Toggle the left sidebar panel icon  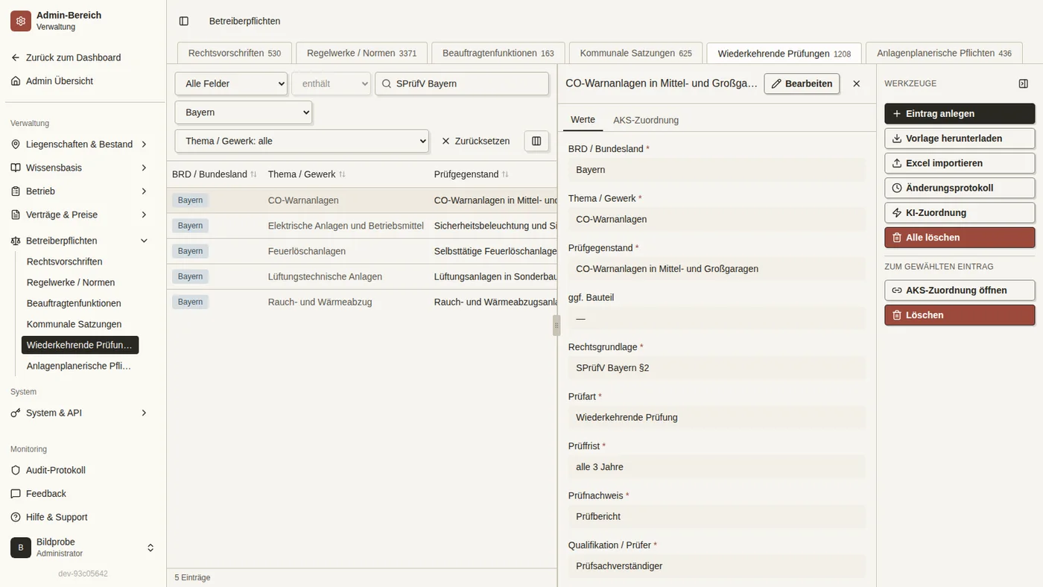(x=184, y=21)
